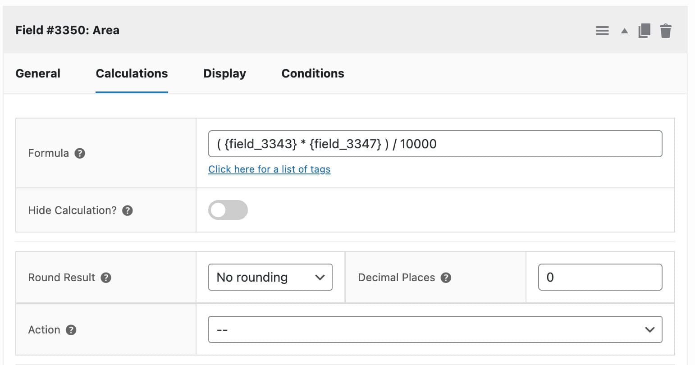Select the Conditions tab
Screen dimensions: 695x365
click(312, 73)
